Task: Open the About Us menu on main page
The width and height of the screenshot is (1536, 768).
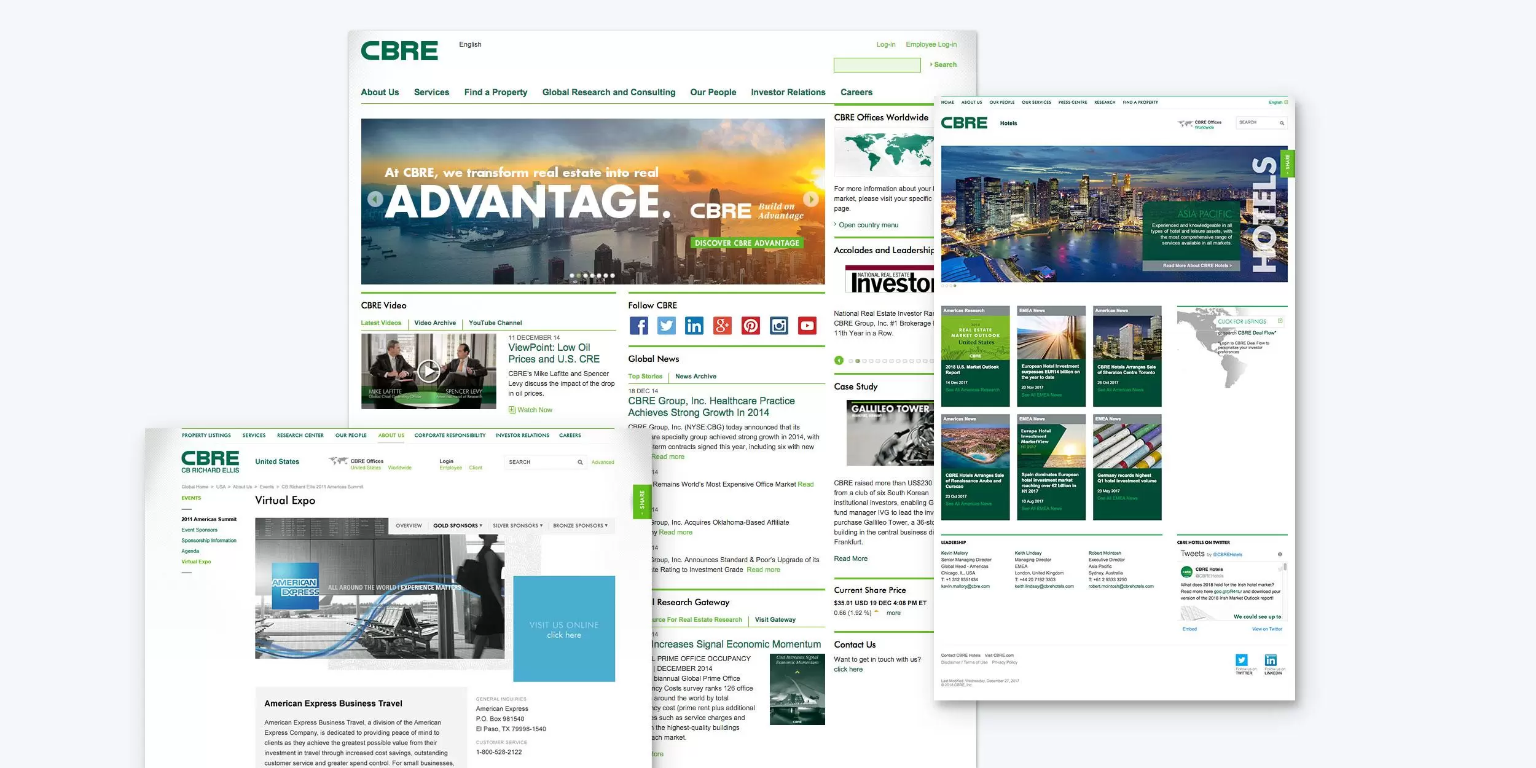Action: [x=380, y=92]
